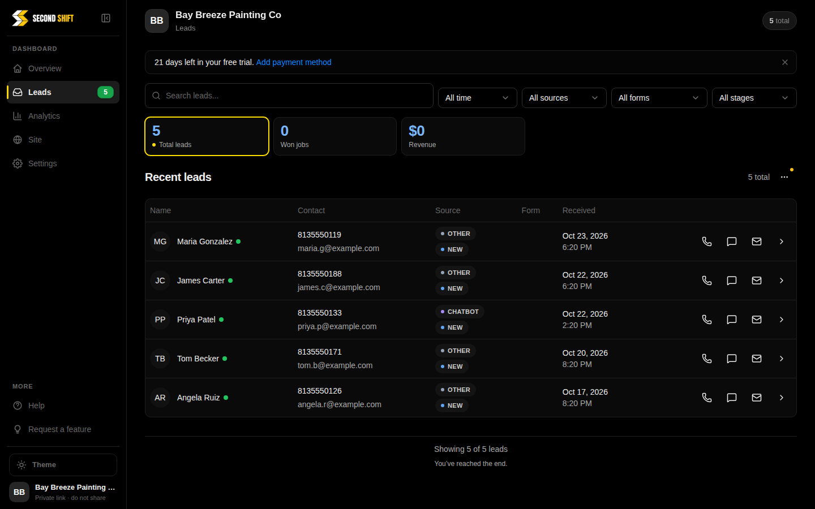Image resolution: width=815 pixels, height=509 pixels.
Task: Call Priya Patel via phone icon
Action: (707, 320)
